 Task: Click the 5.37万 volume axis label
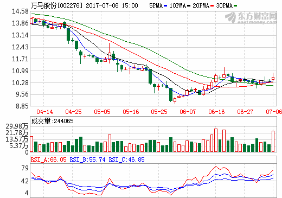pos(19,145)
